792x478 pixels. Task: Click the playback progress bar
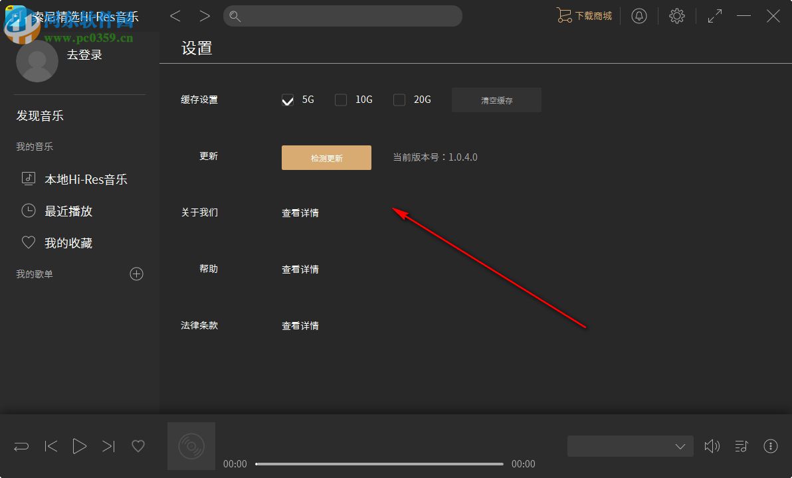[x=379, y=464]
